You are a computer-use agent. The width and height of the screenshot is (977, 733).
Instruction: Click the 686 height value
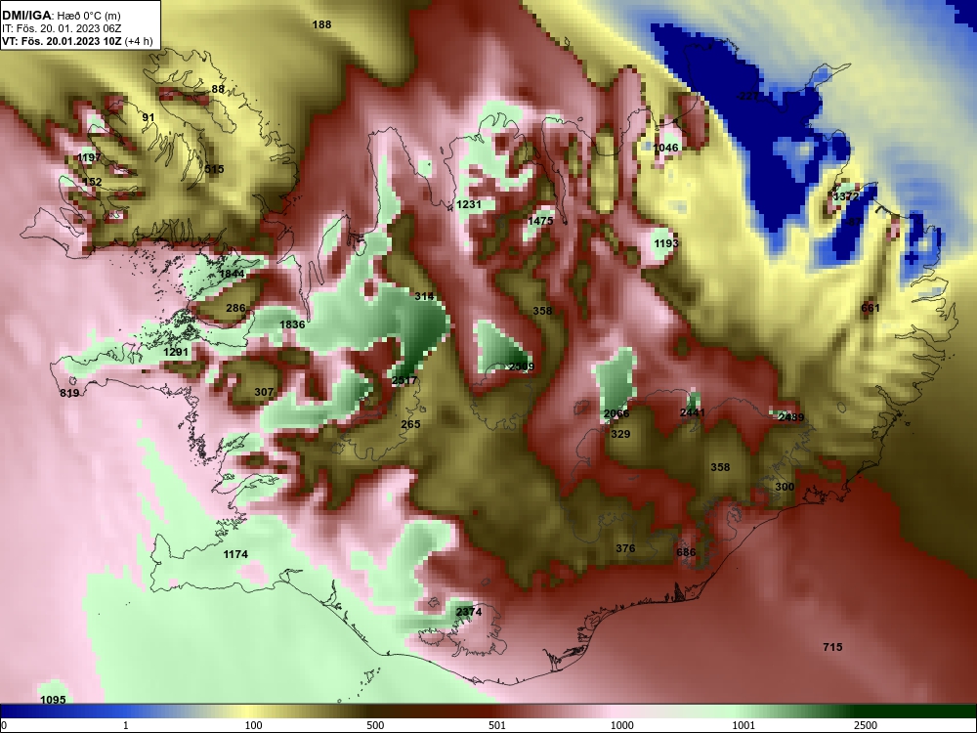[x=686, y=552]
